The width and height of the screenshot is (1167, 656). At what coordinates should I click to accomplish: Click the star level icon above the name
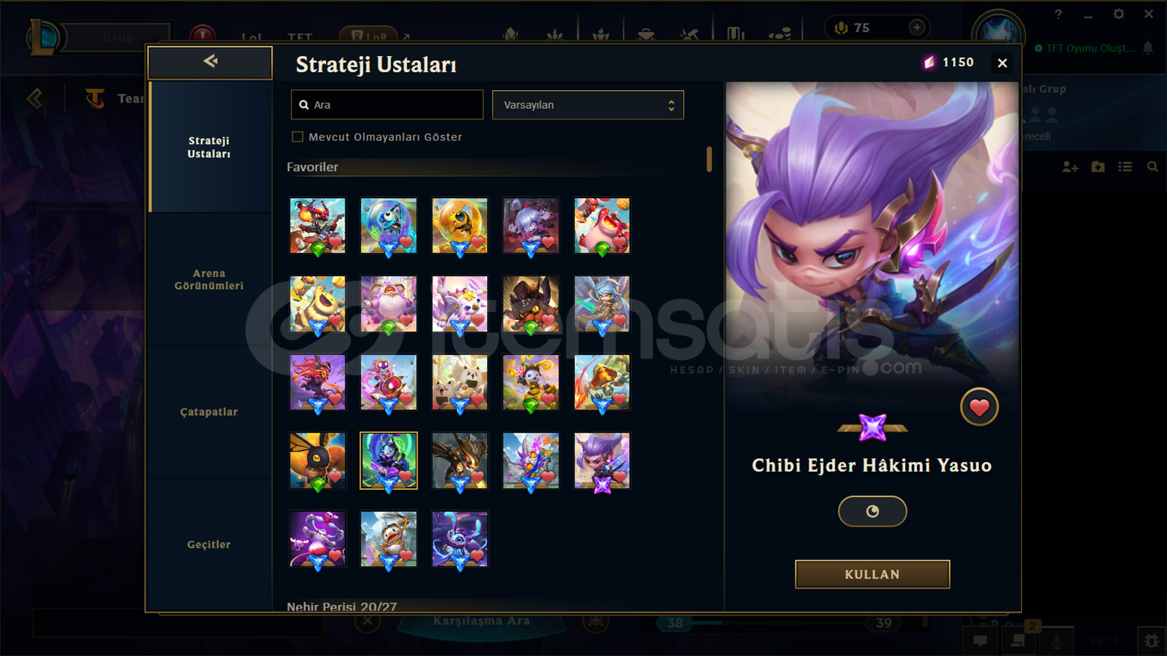tap(872, 428)
